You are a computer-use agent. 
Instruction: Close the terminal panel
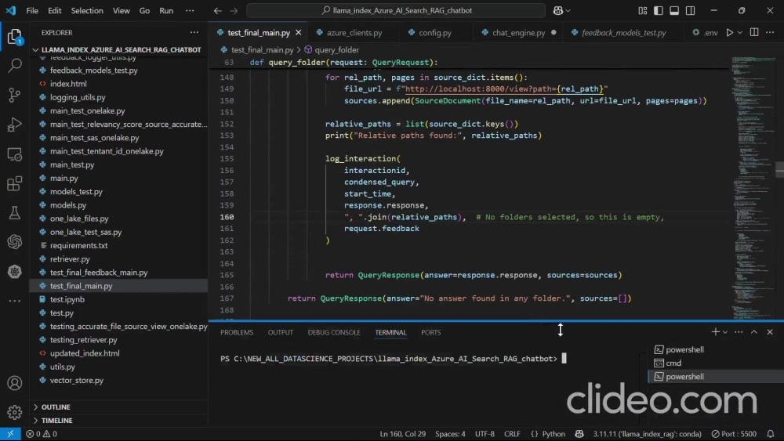coord(770,331)
